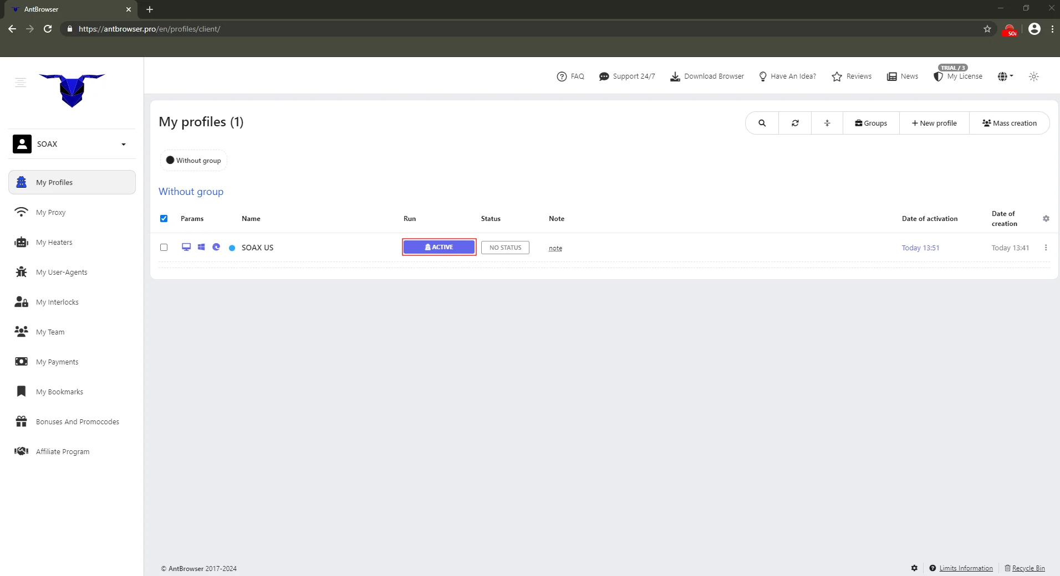The height and width of the screenshot is (576, 1060).
Task: Click the collapse rows icon in toolbar
Action: 827,123
